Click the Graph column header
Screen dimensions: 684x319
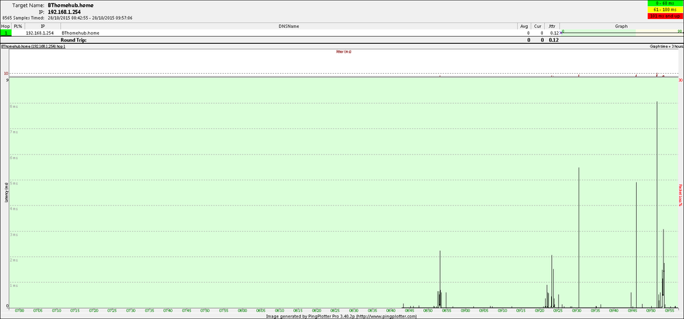coord(622,26)
